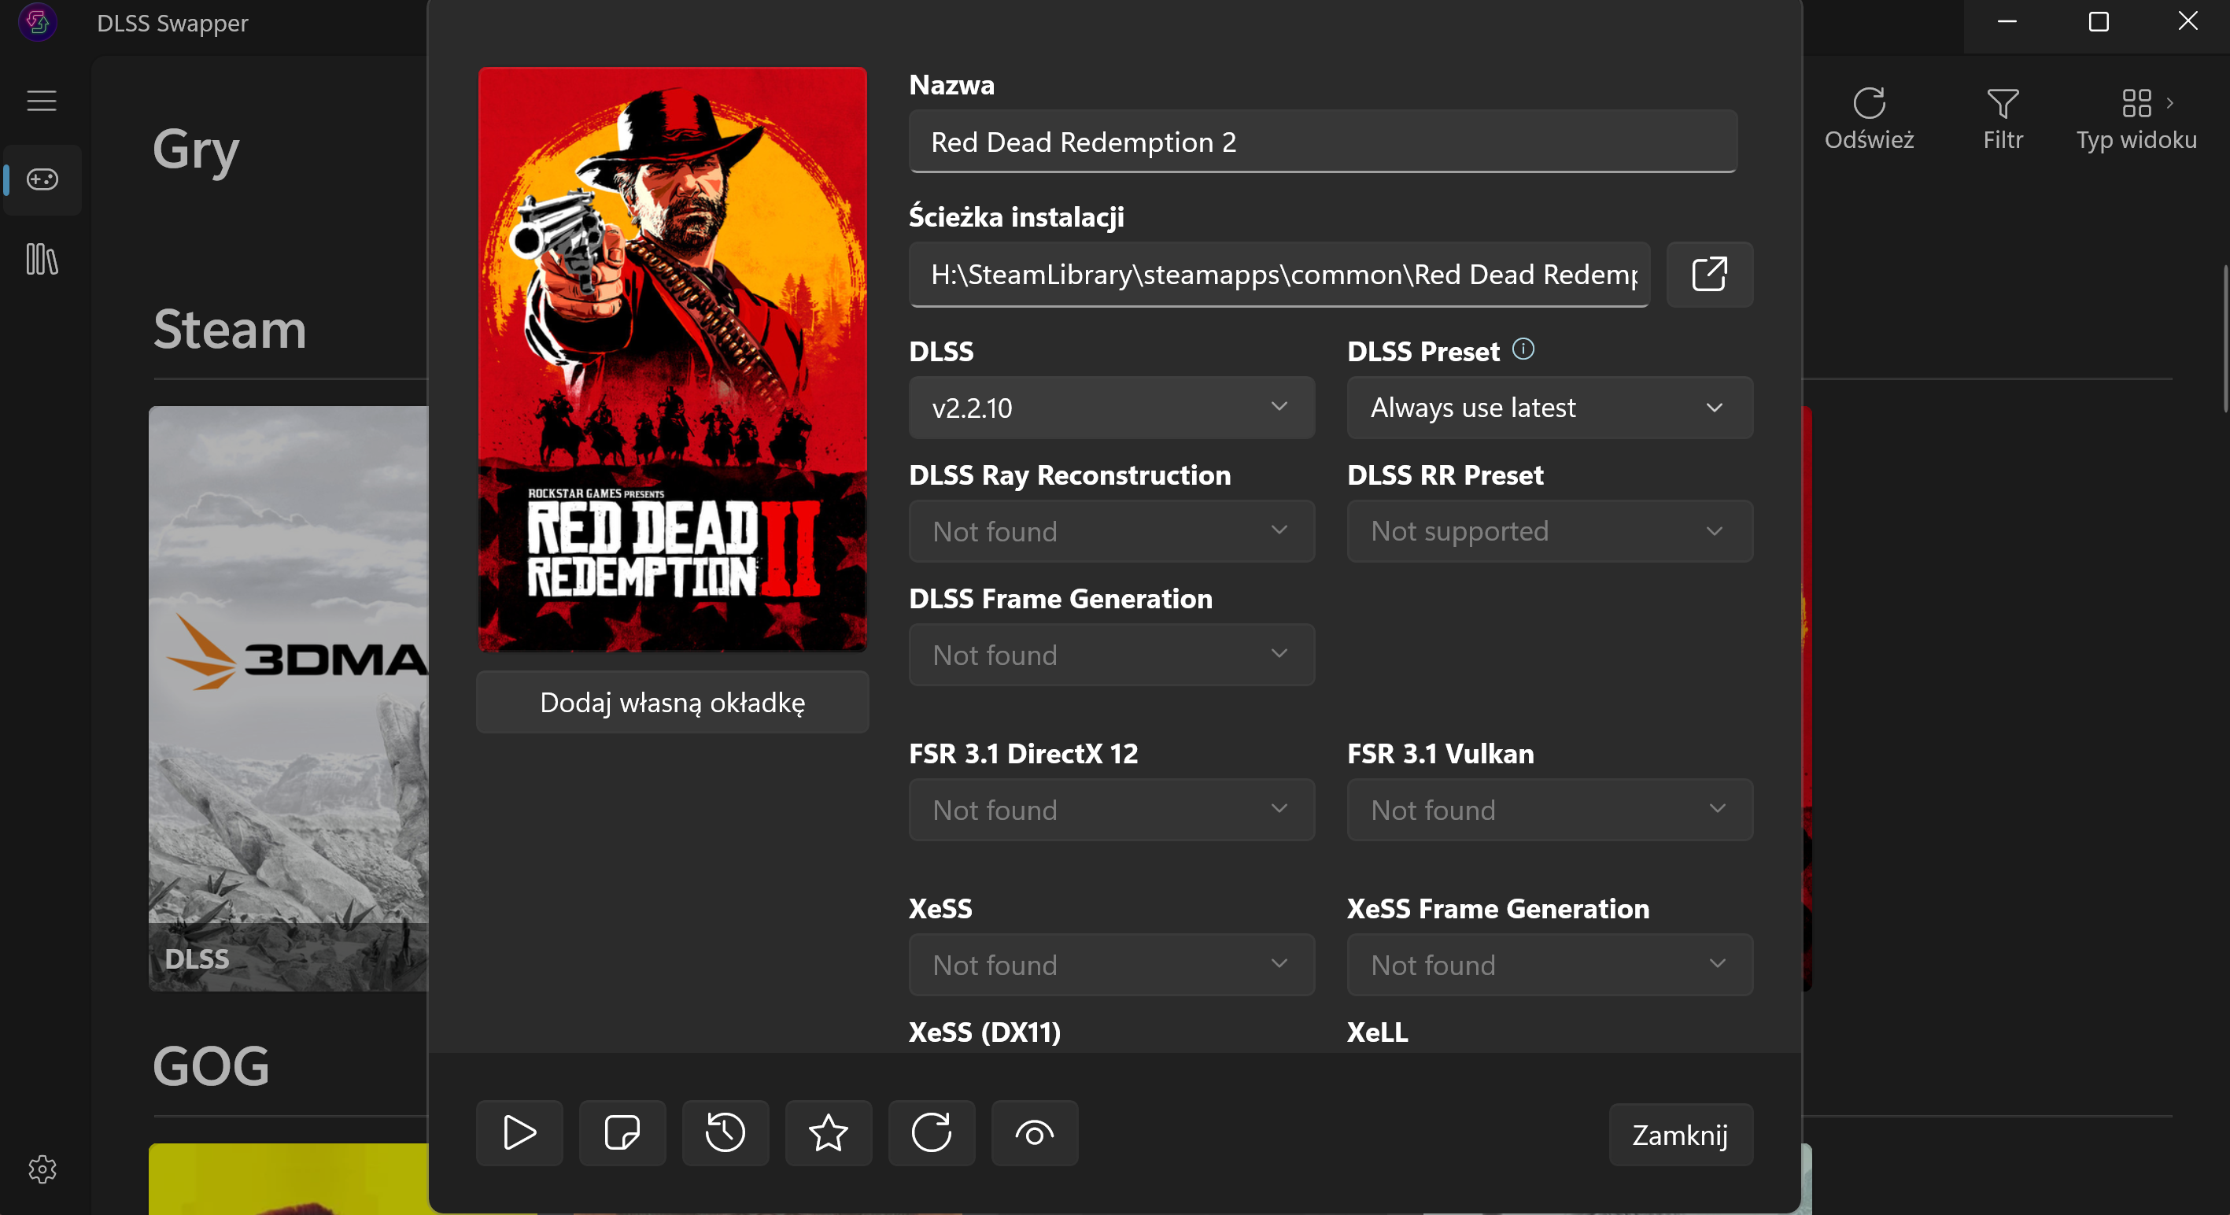Open the notes sticky-note icon
This screenshot has width=2230, height=1215.
click(622, 1132)
